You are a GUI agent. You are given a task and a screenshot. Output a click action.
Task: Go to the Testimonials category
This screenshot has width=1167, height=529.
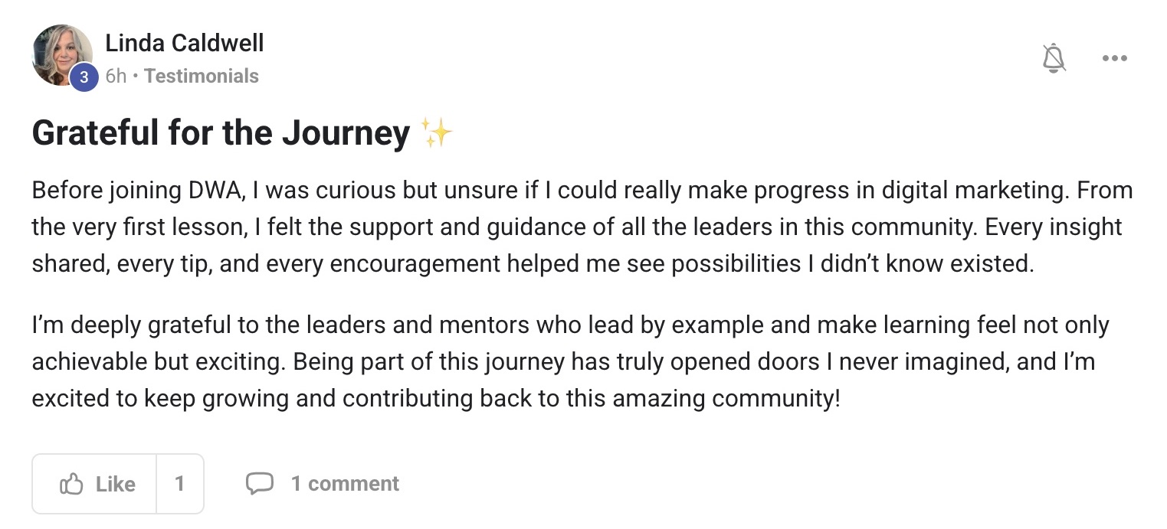[201, 77]
